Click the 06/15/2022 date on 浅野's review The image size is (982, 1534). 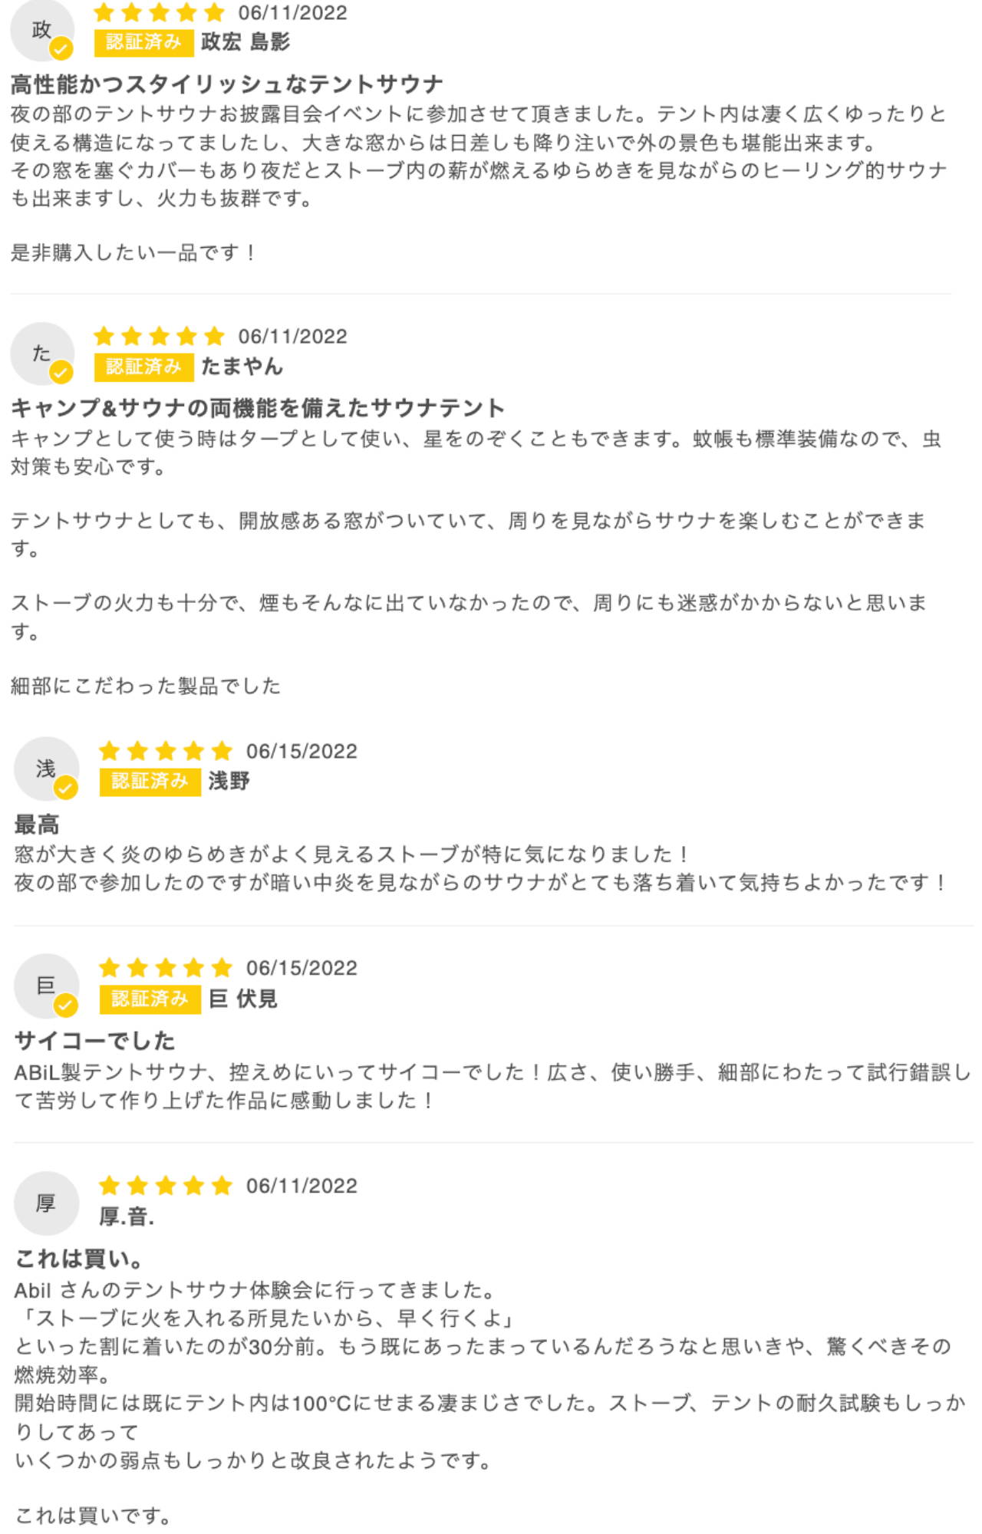(302, 752)
